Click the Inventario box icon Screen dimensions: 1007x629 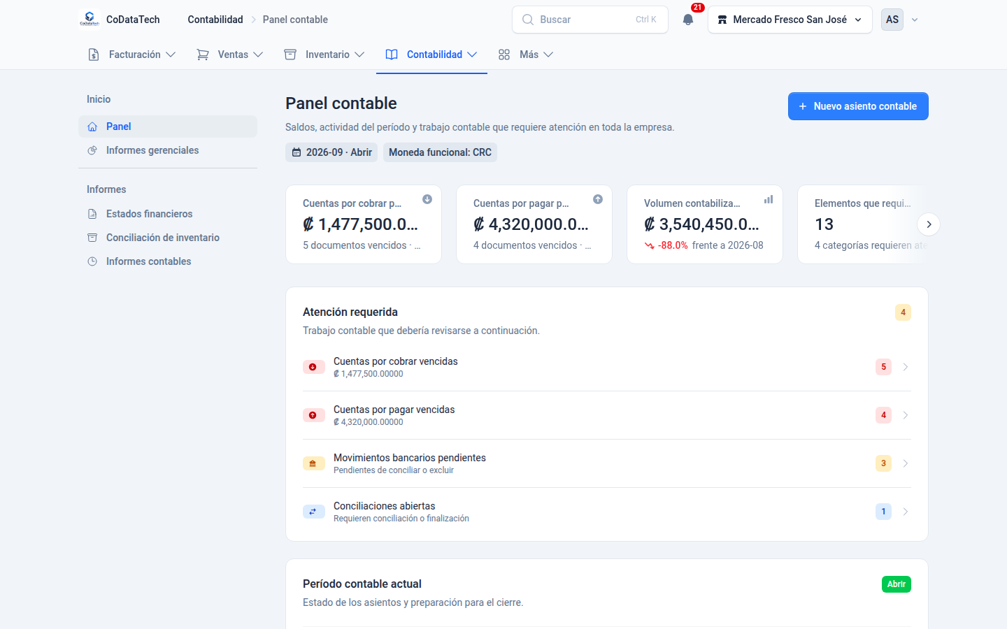pos(290,55)
